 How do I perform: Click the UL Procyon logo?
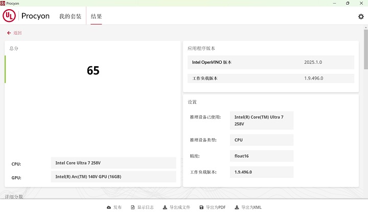point(9,16)
